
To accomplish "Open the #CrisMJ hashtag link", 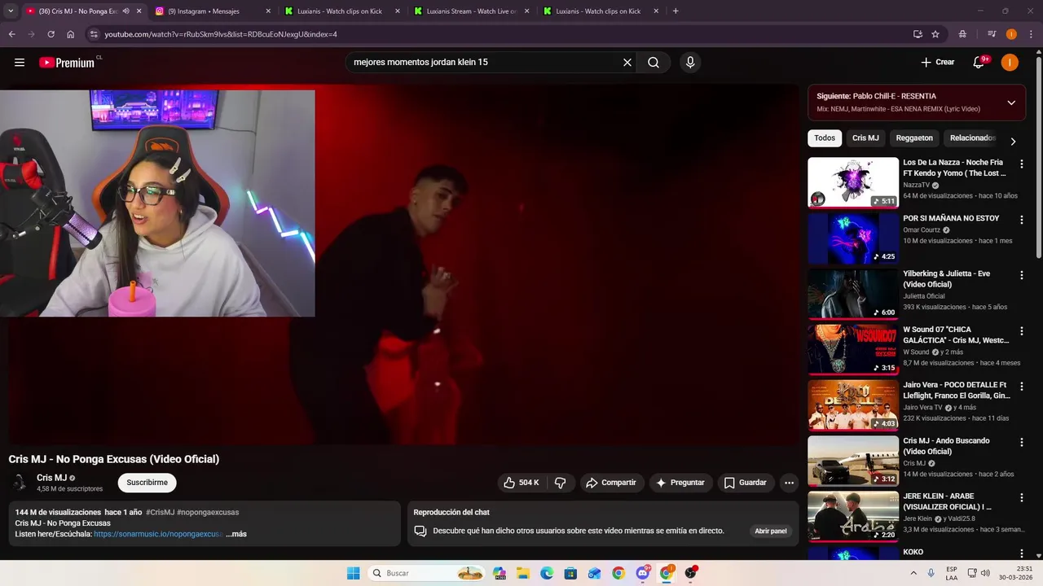I will [161, 512].
